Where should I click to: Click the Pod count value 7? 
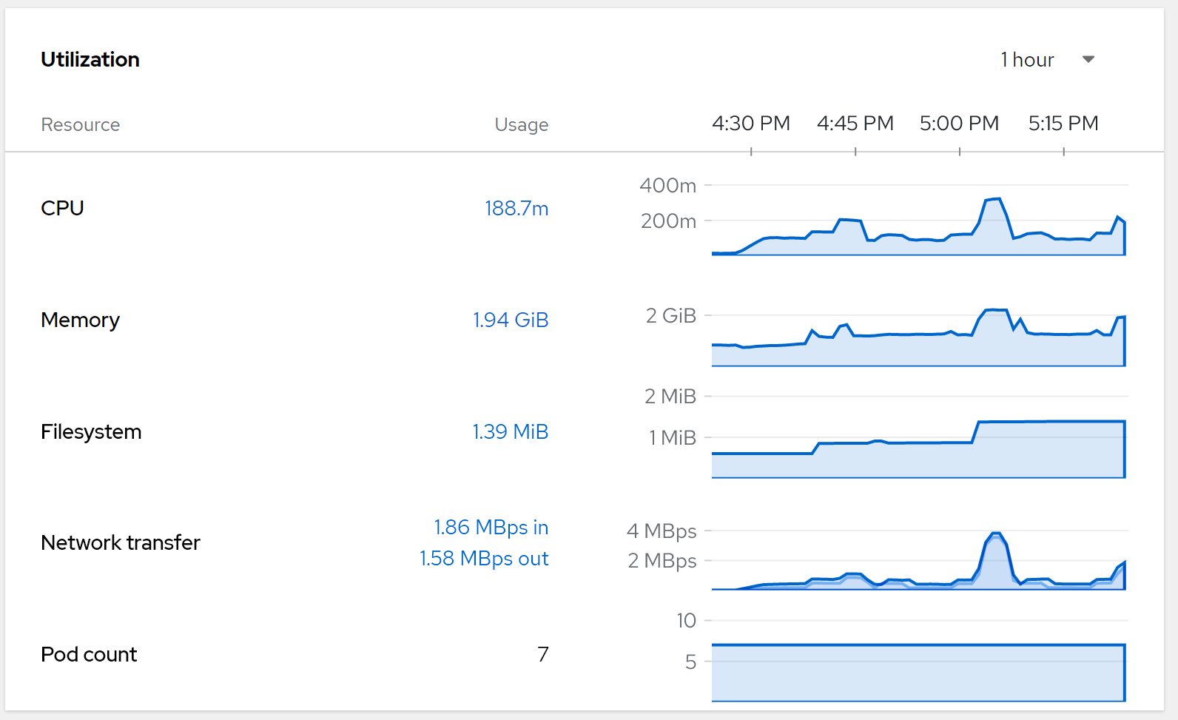[542, 655]
